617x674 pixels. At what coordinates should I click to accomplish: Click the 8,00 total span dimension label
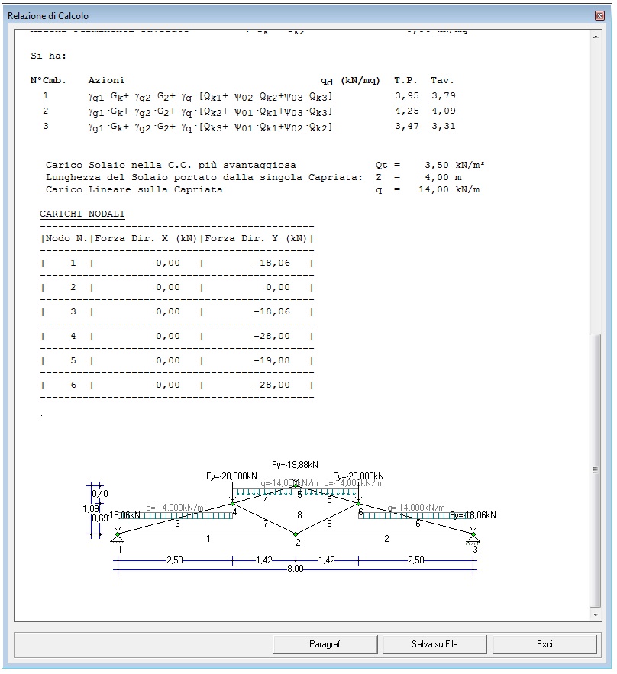296,568
